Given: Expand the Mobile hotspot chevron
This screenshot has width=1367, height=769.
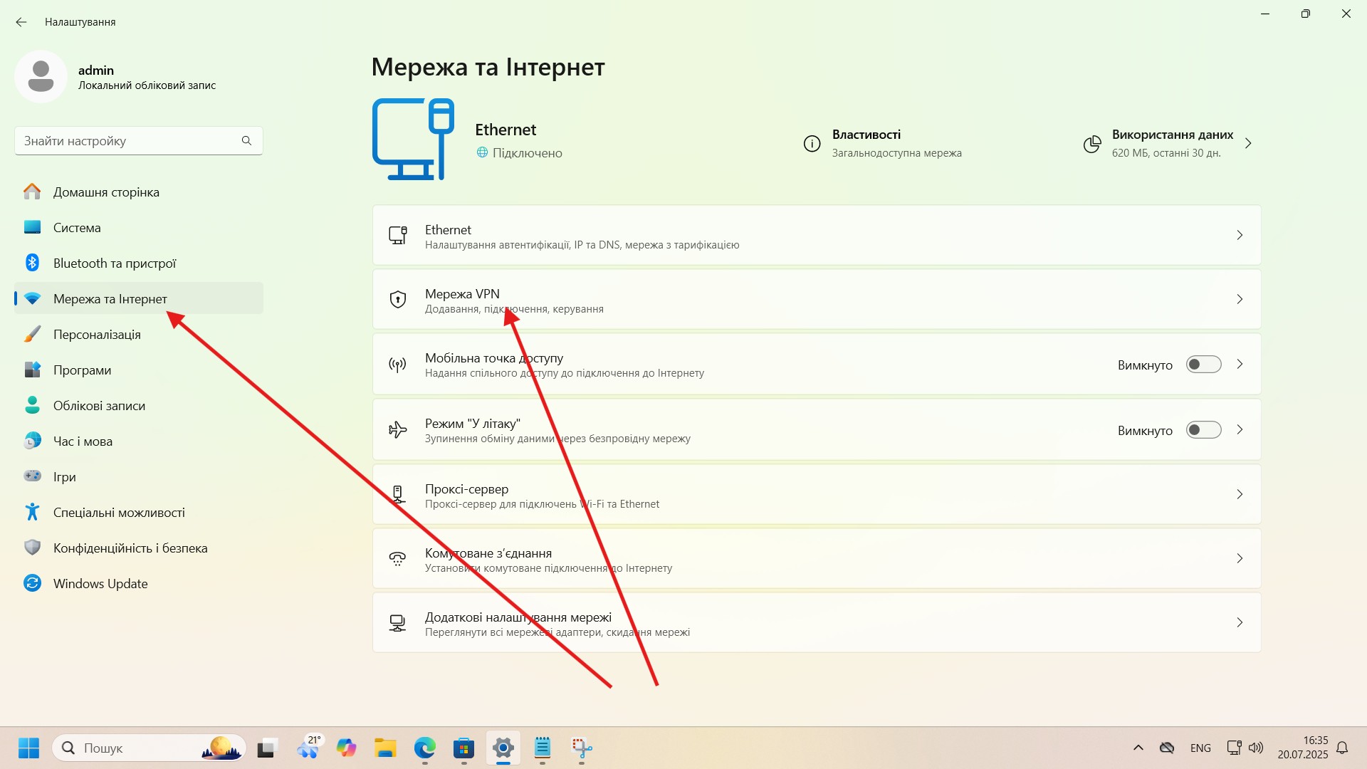Looking at the screenshot, I should (1240, 365).
